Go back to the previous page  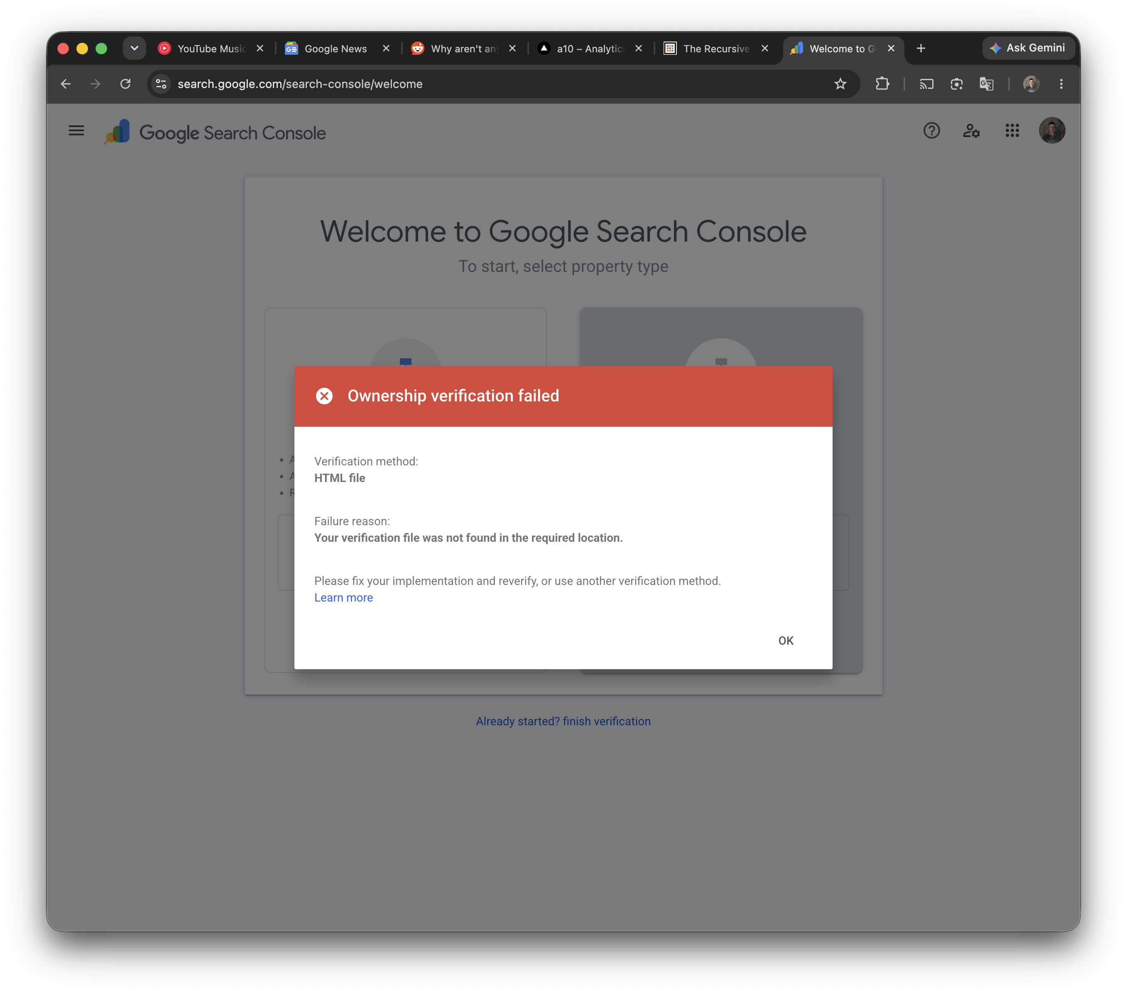pos(66,84)
